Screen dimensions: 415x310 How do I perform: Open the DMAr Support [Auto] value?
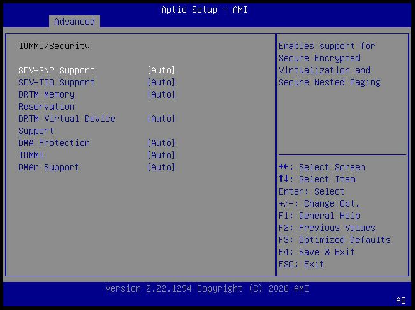tap(161, 167)
